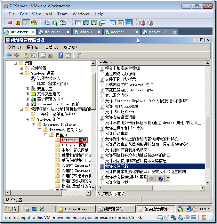This screenshot has height=224, width=217.
Task: Click the export list toolbar icon
Action: tap(51, 55)
